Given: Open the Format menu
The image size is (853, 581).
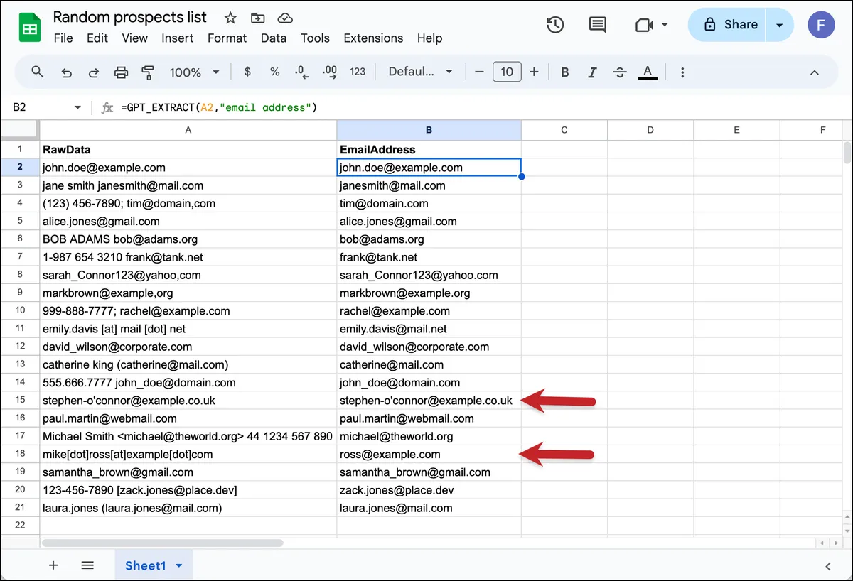Looking at the screenshot, I should pos(227,38).
